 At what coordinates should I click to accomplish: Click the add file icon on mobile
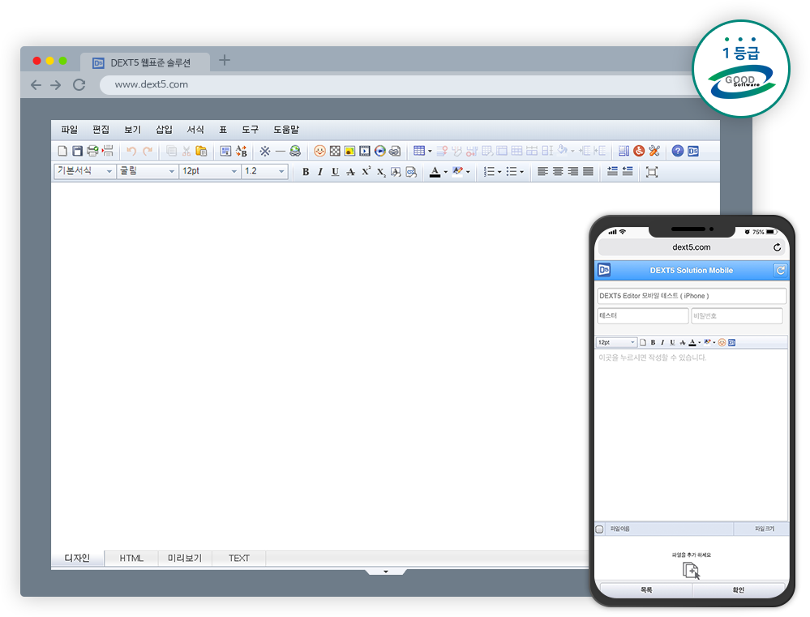691,570
